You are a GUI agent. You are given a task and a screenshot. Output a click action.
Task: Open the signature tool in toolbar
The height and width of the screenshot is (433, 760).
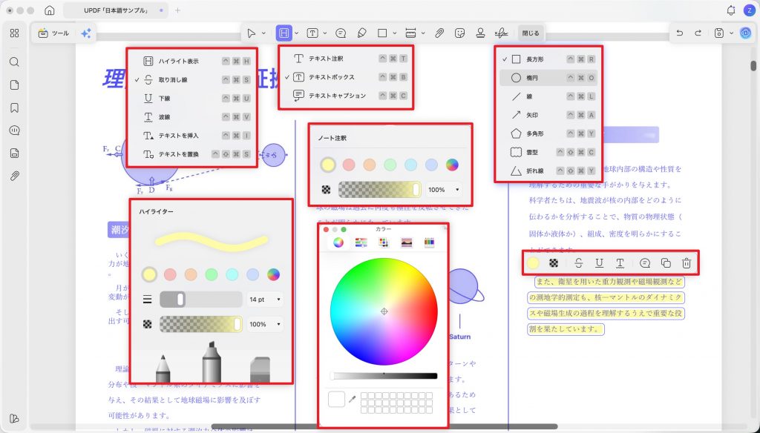tap(501, 33)
